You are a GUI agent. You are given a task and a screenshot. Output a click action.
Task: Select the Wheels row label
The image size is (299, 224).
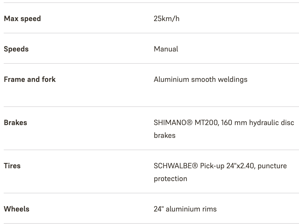(x=17, y=209)
